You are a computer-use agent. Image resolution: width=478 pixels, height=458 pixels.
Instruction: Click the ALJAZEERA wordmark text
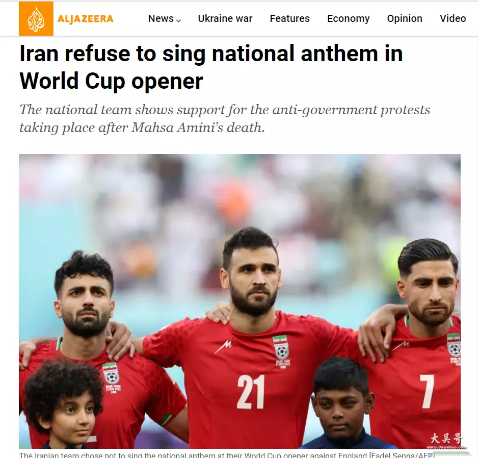(86, 19)
